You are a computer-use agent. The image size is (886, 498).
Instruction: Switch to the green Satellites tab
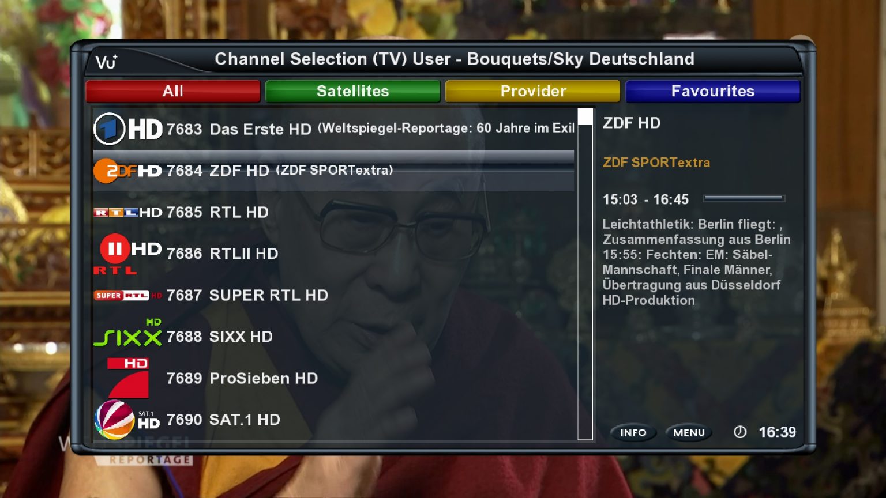[x=353, y=91]
